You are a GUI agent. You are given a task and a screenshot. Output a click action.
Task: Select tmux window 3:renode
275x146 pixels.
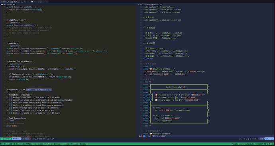(39, 144)
